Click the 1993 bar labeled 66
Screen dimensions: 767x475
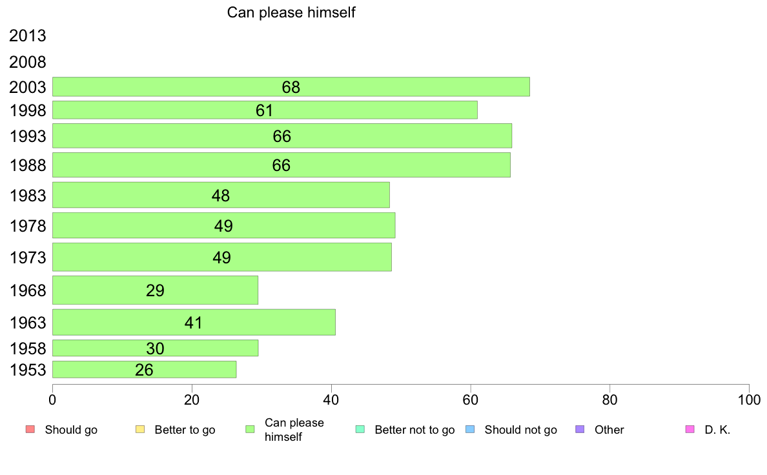282,136
